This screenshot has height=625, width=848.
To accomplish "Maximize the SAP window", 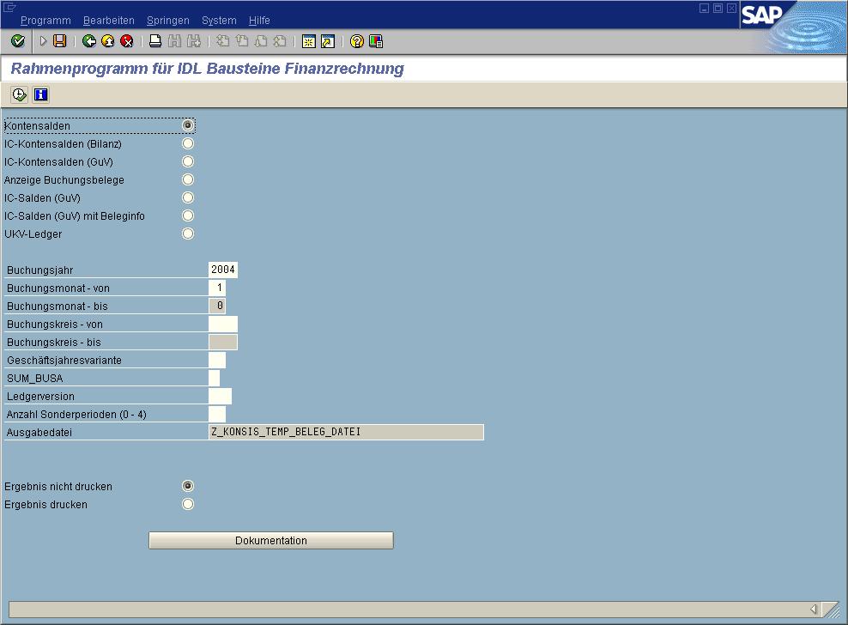I will [x=718, y=8].
